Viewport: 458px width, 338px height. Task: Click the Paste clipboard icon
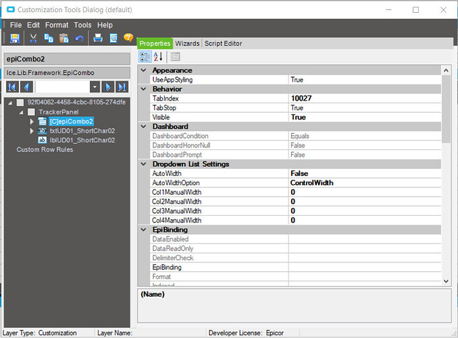[x=64, y=38]
